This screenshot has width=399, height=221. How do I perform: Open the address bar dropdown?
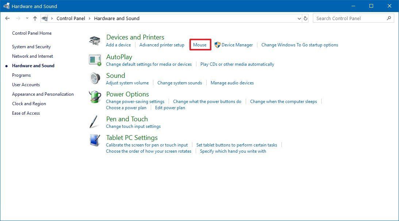(x=299, y=18)
